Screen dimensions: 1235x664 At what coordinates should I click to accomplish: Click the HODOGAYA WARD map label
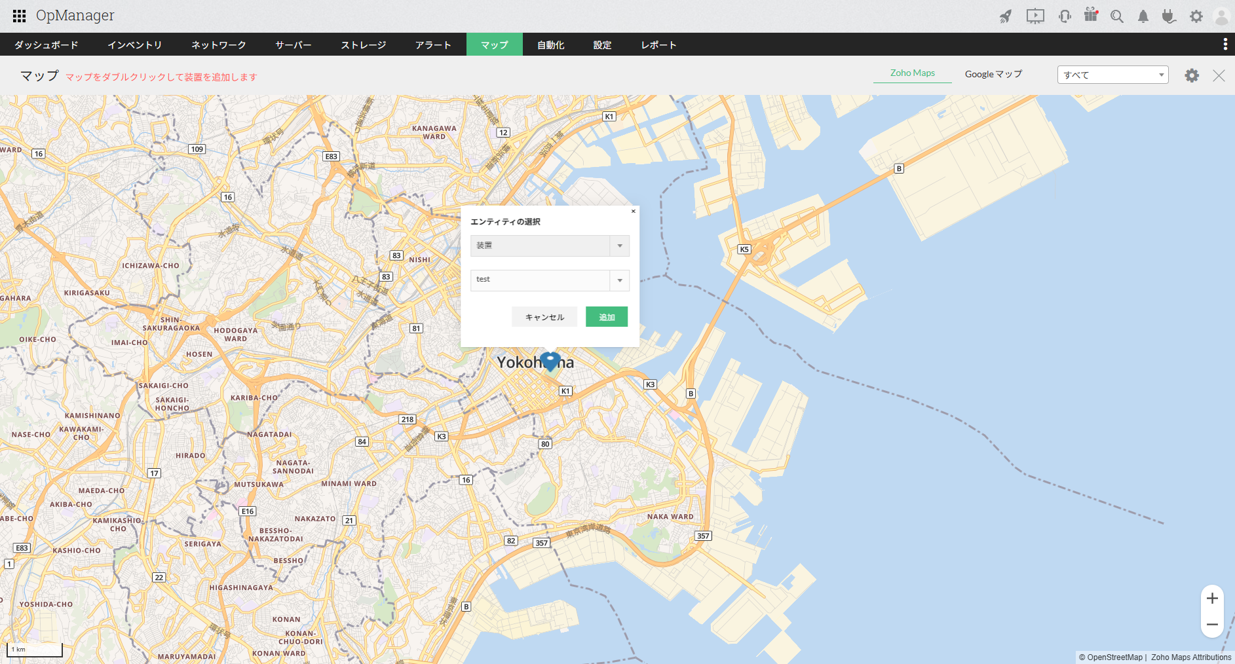(x=236, y=335)
